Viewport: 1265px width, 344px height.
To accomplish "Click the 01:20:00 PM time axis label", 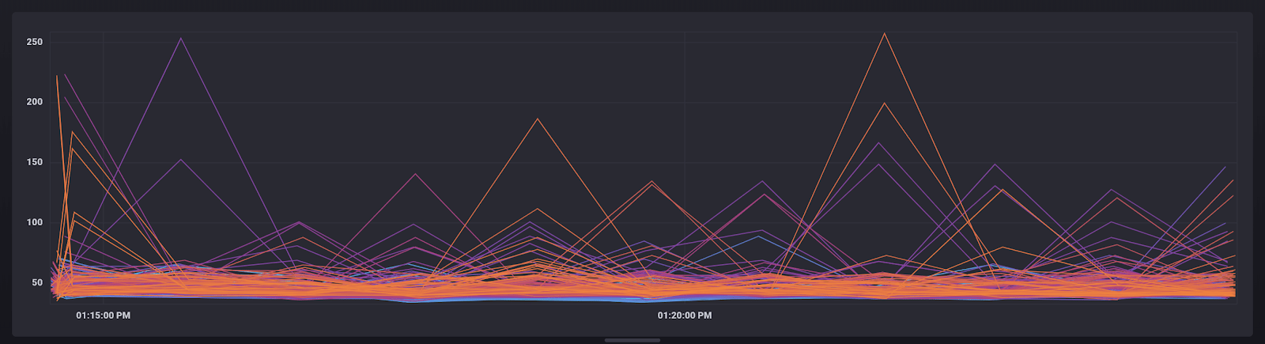I will pyautogui.click(x=685, y=316).
